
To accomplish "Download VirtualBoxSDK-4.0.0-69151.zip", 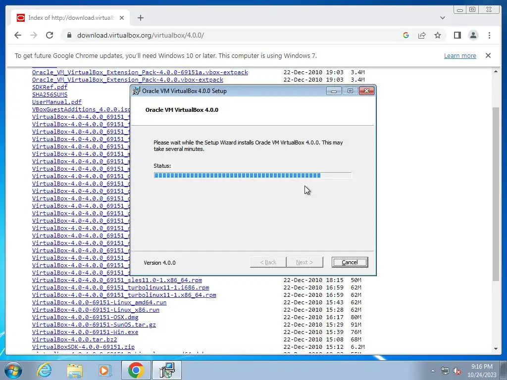I will (x=83, y=347).
